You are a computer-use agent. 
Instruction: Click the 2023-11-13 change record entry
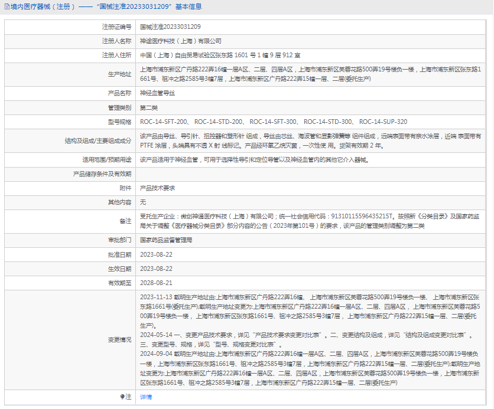pyautogui.click(x=310, y=311)
